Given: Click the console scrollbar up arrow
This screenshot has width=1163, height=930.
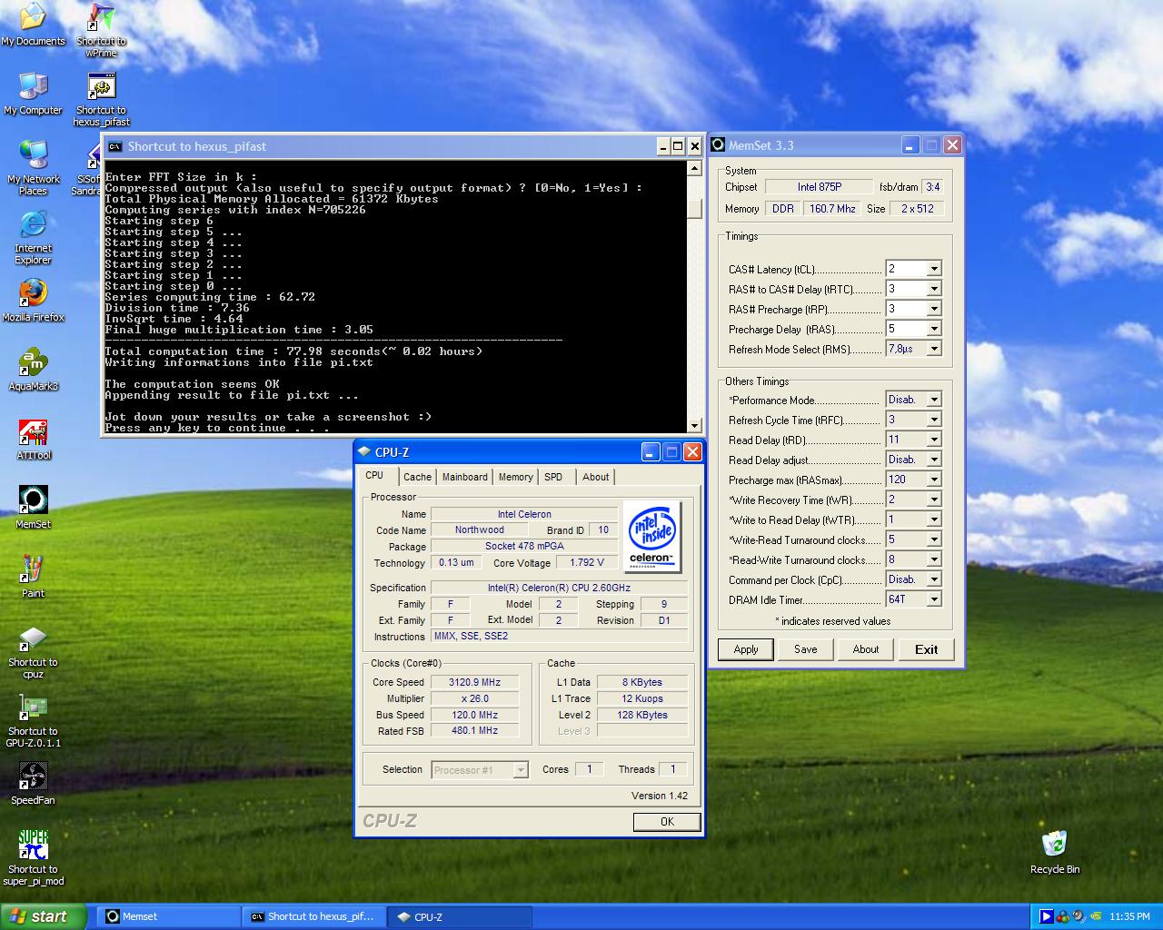Looking at the screenshot, I should [x=694, y=168].
